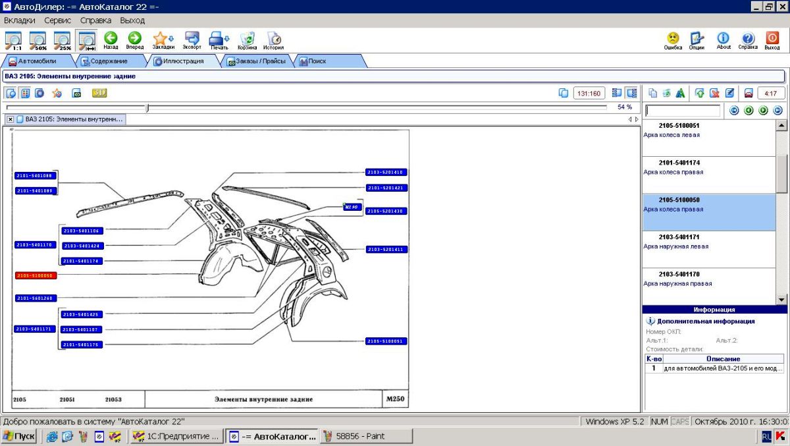Open the Корзина basket
790x446 pixels.
pos(248,41)
